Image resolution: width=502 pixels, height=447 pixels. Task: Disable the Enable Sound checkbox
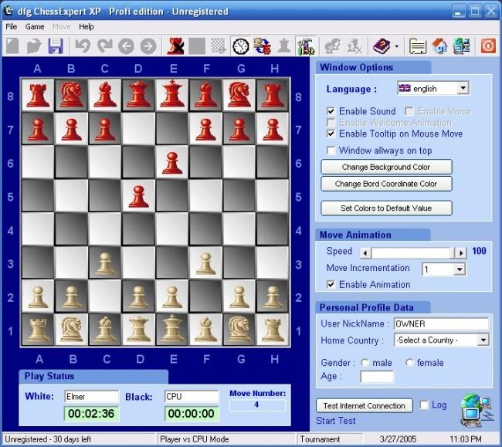331,111
